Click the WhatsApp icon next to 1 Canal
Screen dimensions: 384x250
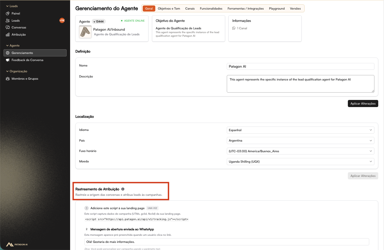(x=234, y=28)
